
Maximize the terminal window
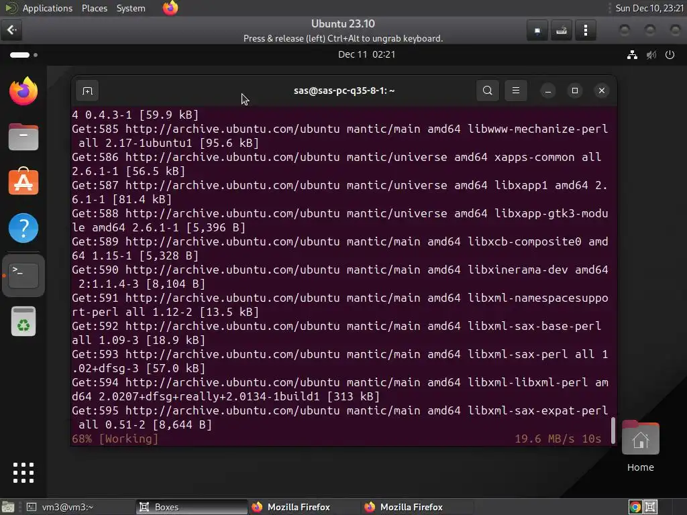(x=575, y=91)
